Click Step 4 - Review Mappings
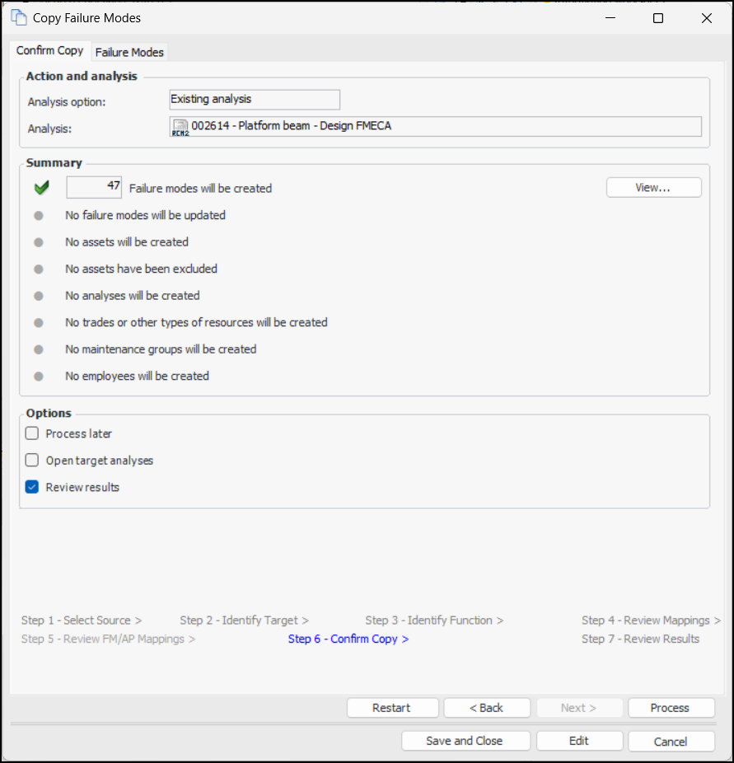The image size is (734, 763). click(651, 620)
